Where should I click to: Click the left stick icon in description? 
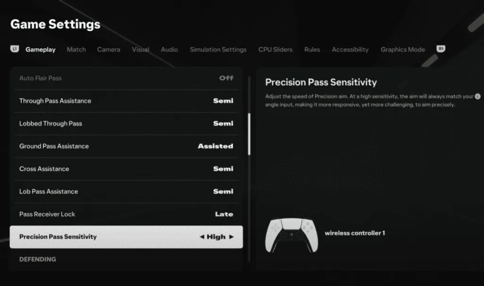point(477,97)
